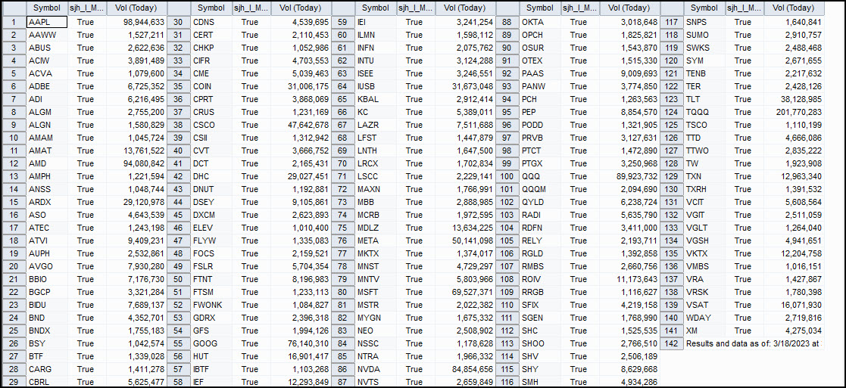Viewport: 846px width, 388px height.
Task: Click volume value 12,963,340
Action: point(794,176)
